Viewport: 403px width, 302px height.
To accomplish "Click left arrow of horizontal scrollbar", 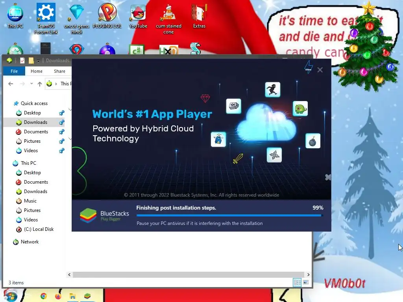I will tap(69, 275).
